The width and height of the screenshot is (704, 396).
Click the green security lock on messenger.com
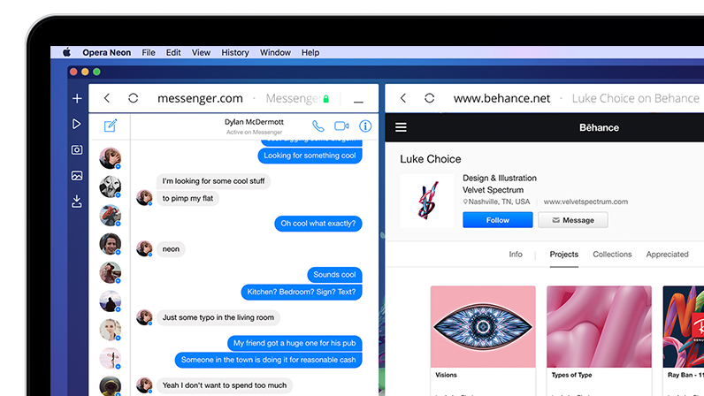coord(326,99)
